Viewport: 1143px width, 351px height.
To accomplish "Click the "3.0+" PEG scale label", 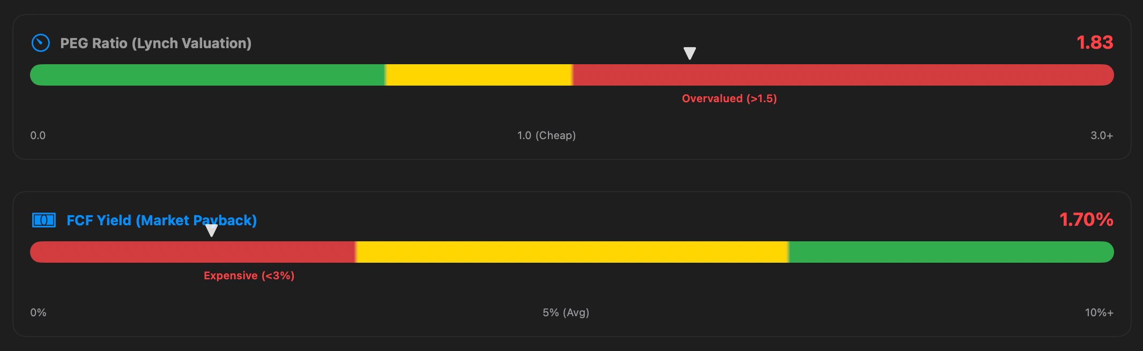I will [x=1102, y=135].
